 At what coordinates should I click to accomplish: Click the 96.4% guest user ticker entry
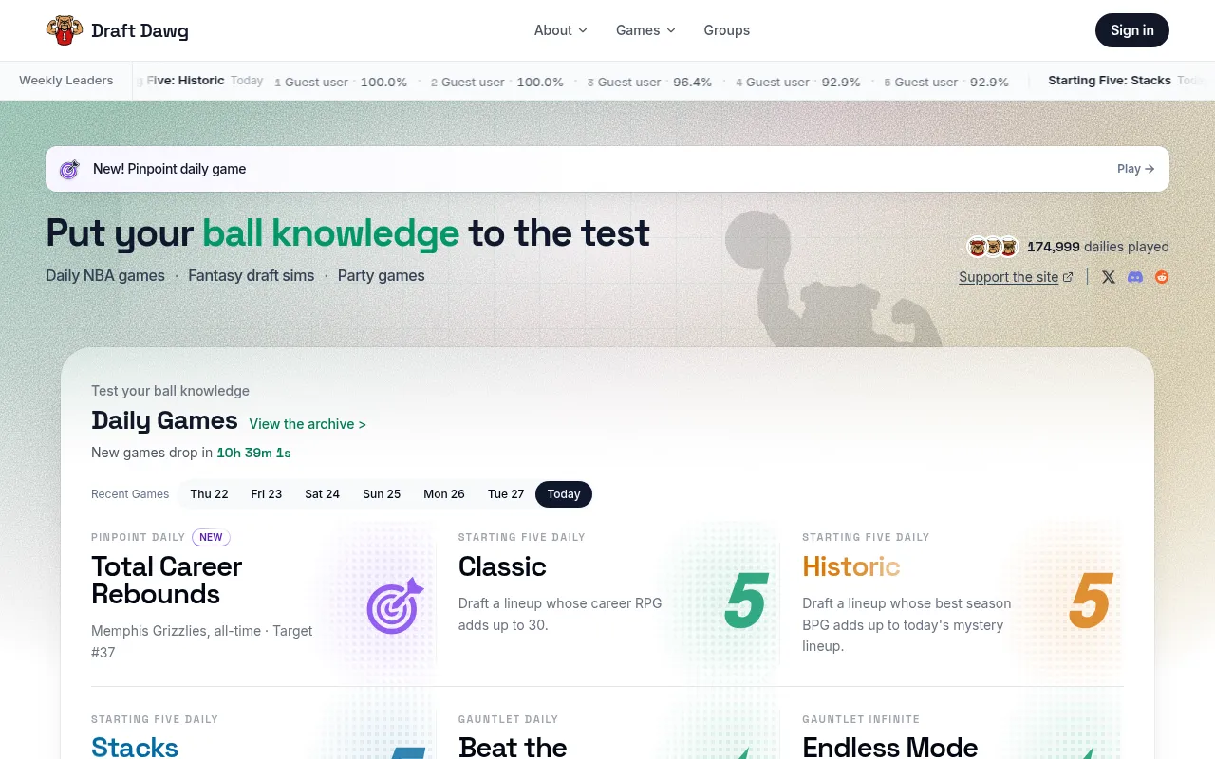(x=649, y=82)
